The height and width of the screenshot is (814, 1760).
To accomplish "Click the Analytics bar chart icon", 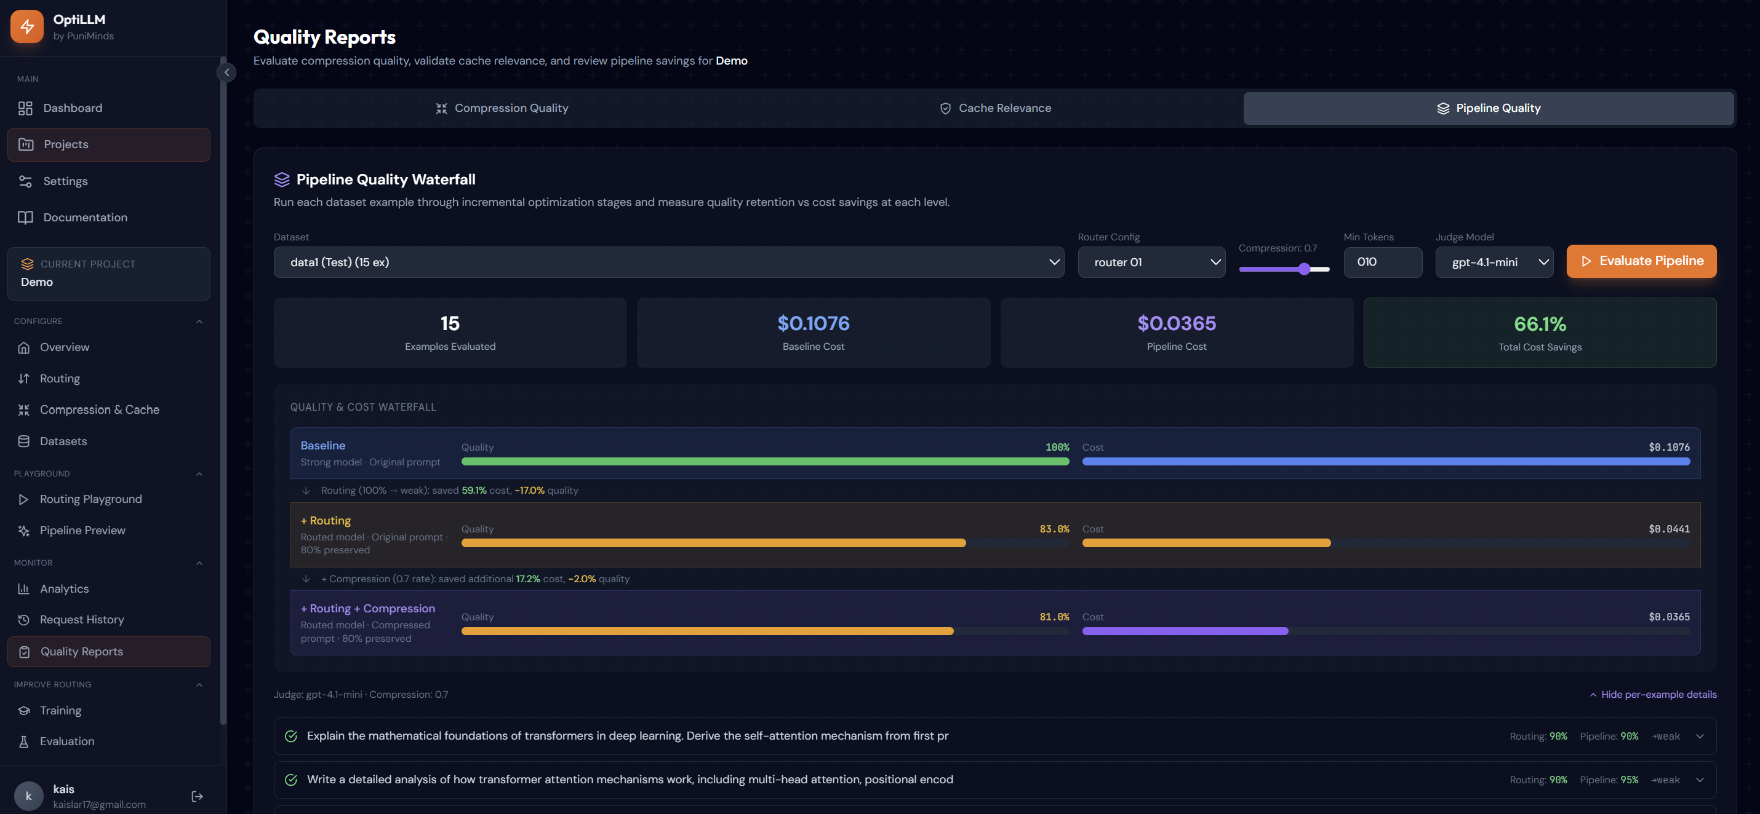I will pos(24,588).
